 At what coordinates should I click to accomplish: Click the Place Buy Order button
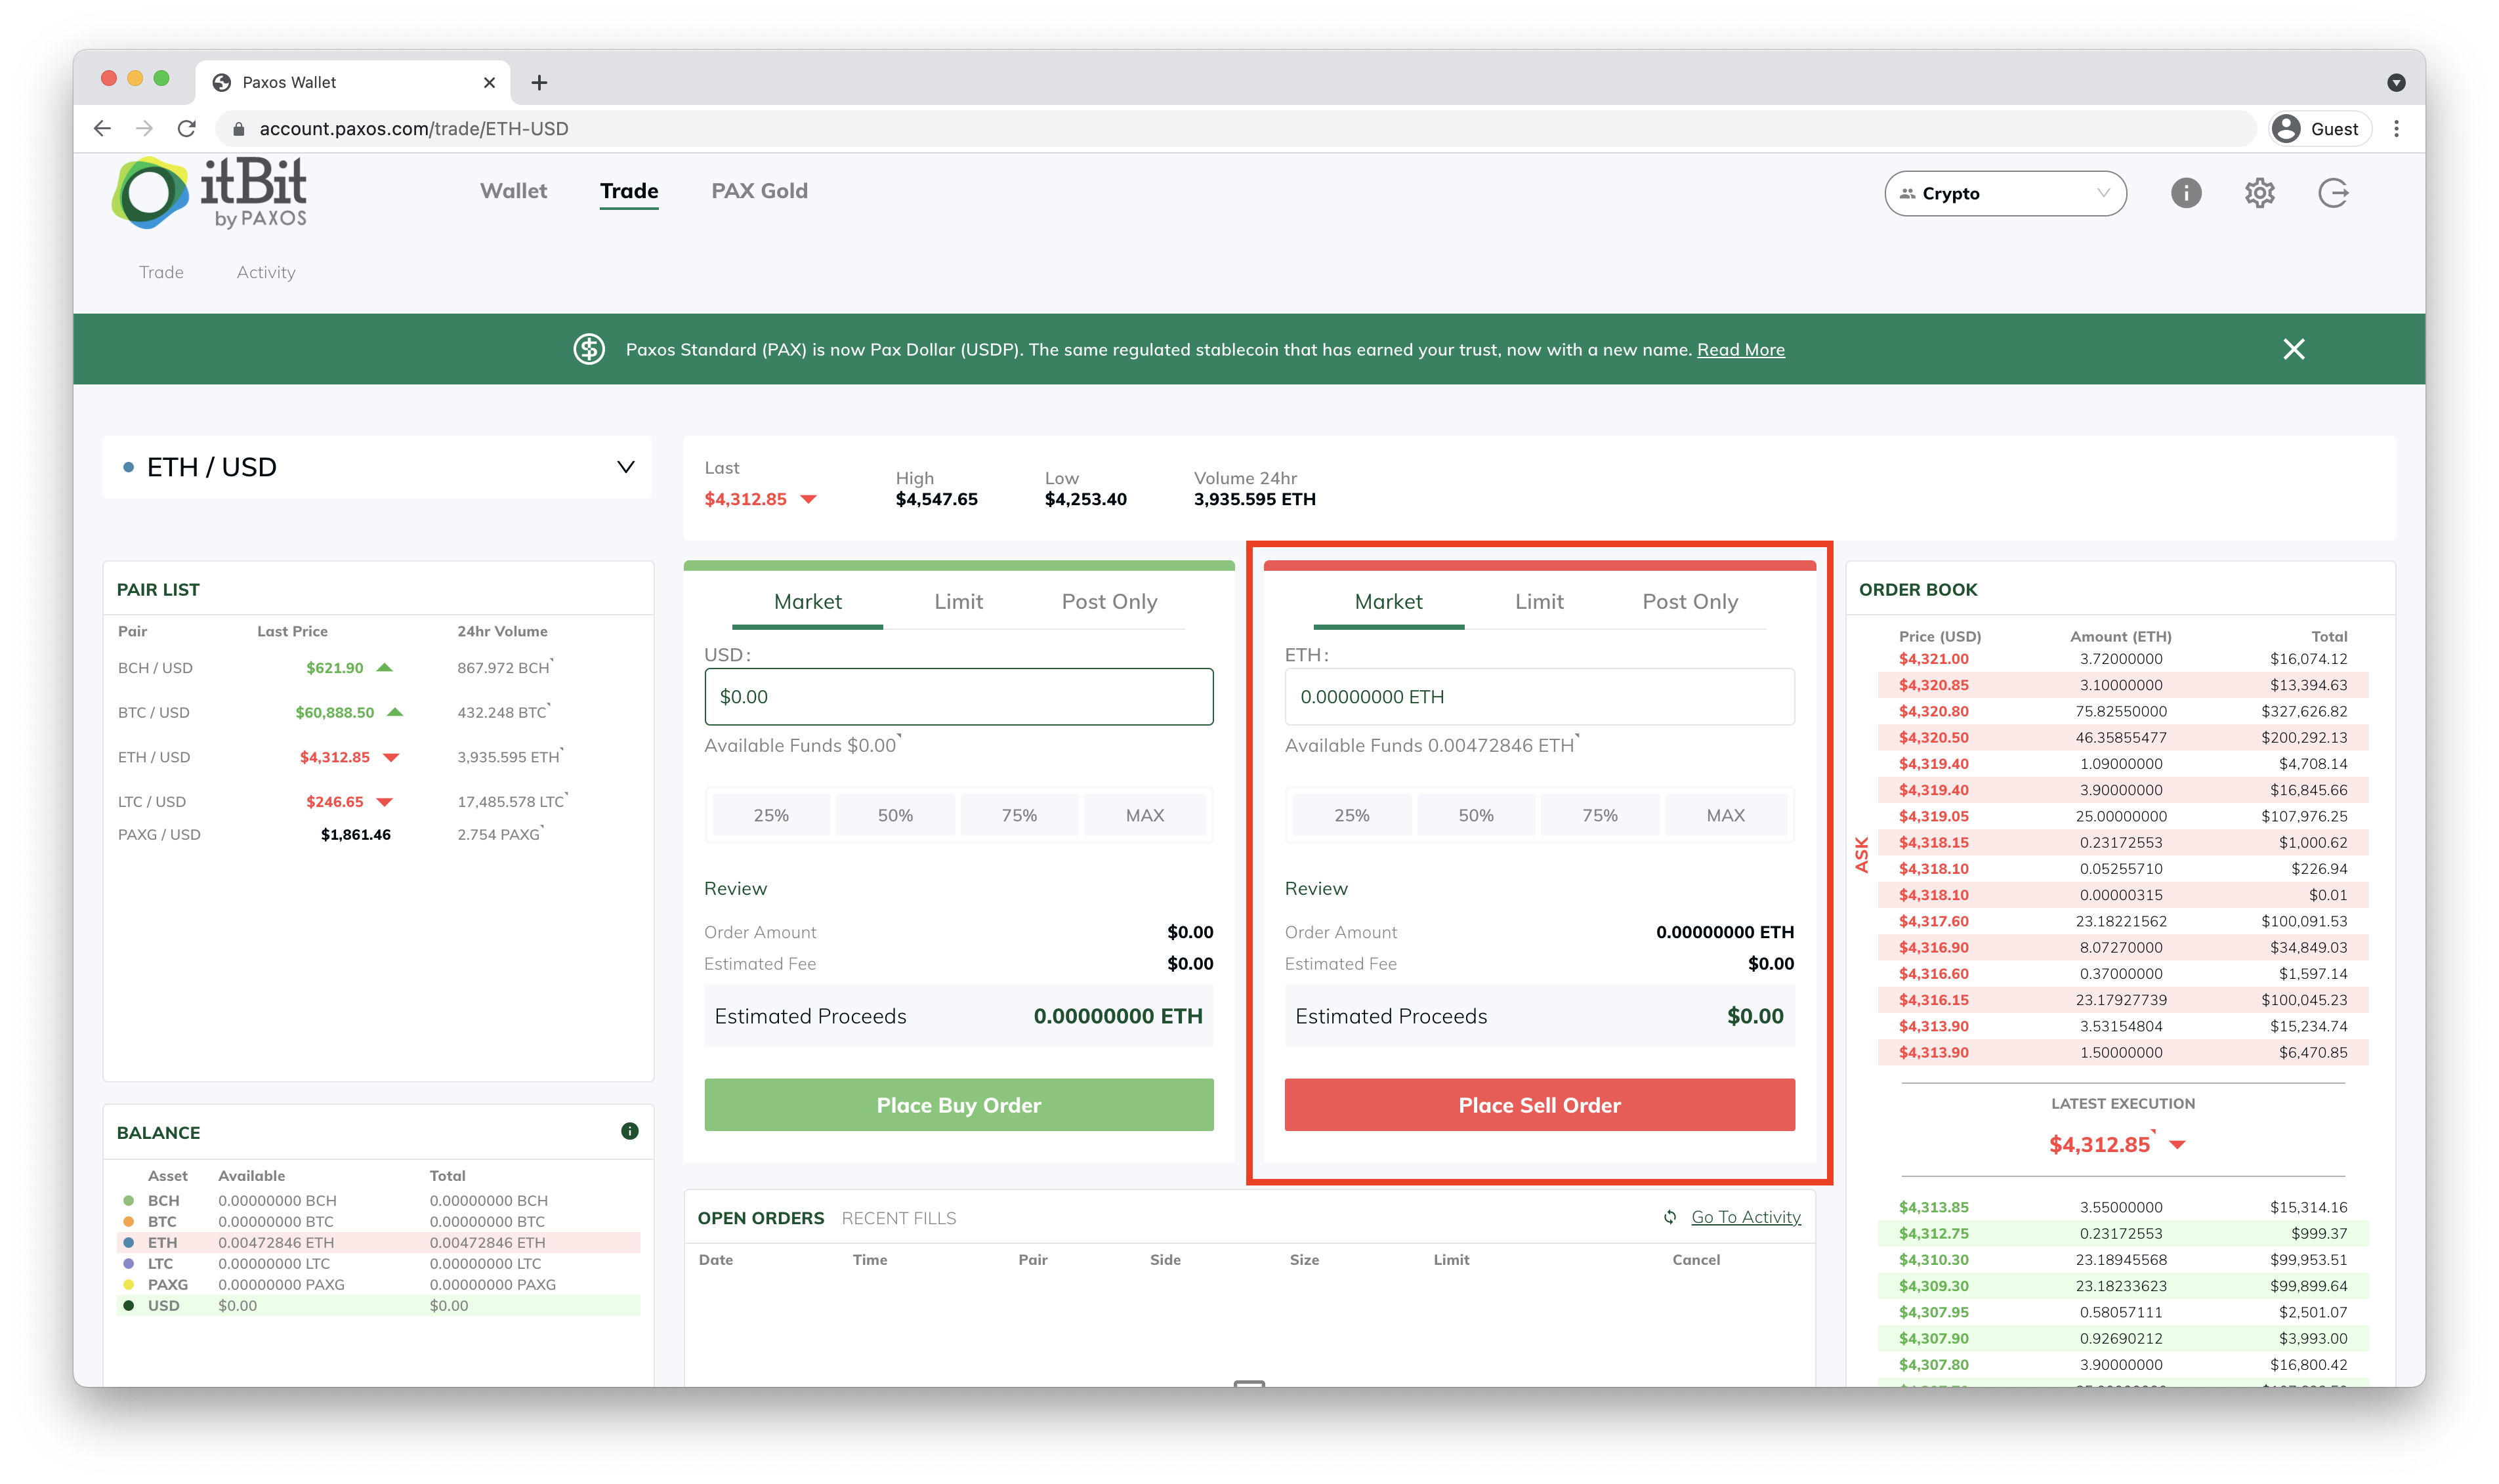(958, 1104)
